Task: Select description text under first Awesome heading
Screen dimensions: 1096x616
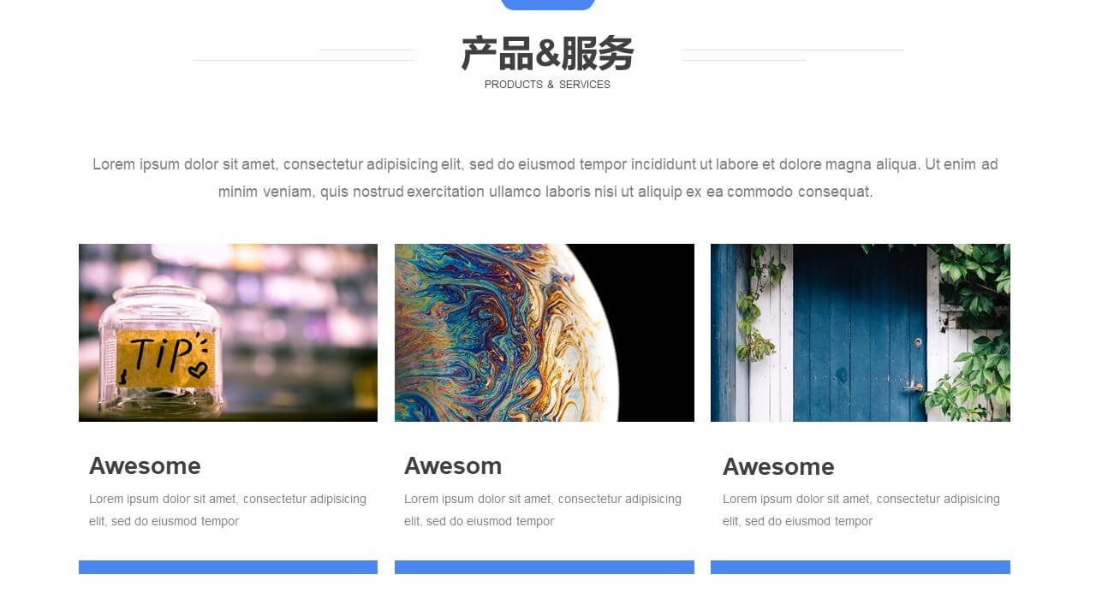Action: coord(228,510)
